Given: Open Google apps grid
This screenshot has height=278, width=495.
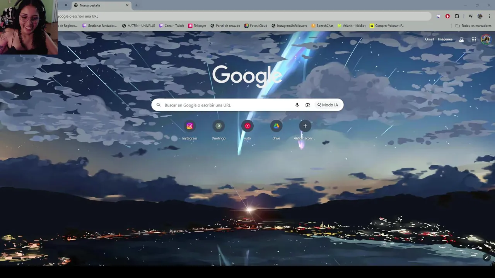Looking at the screenshot, I should click(x=474, y=39).
